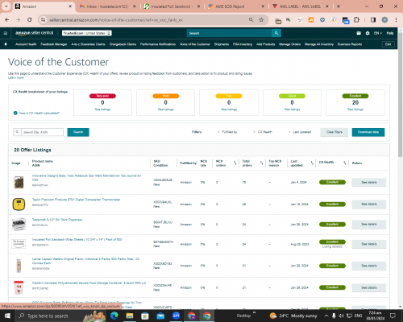The height and width of the screenshot is (322, 403).
Task: Open the Chrome three-dot menu
Action: [x=396, y=20]
